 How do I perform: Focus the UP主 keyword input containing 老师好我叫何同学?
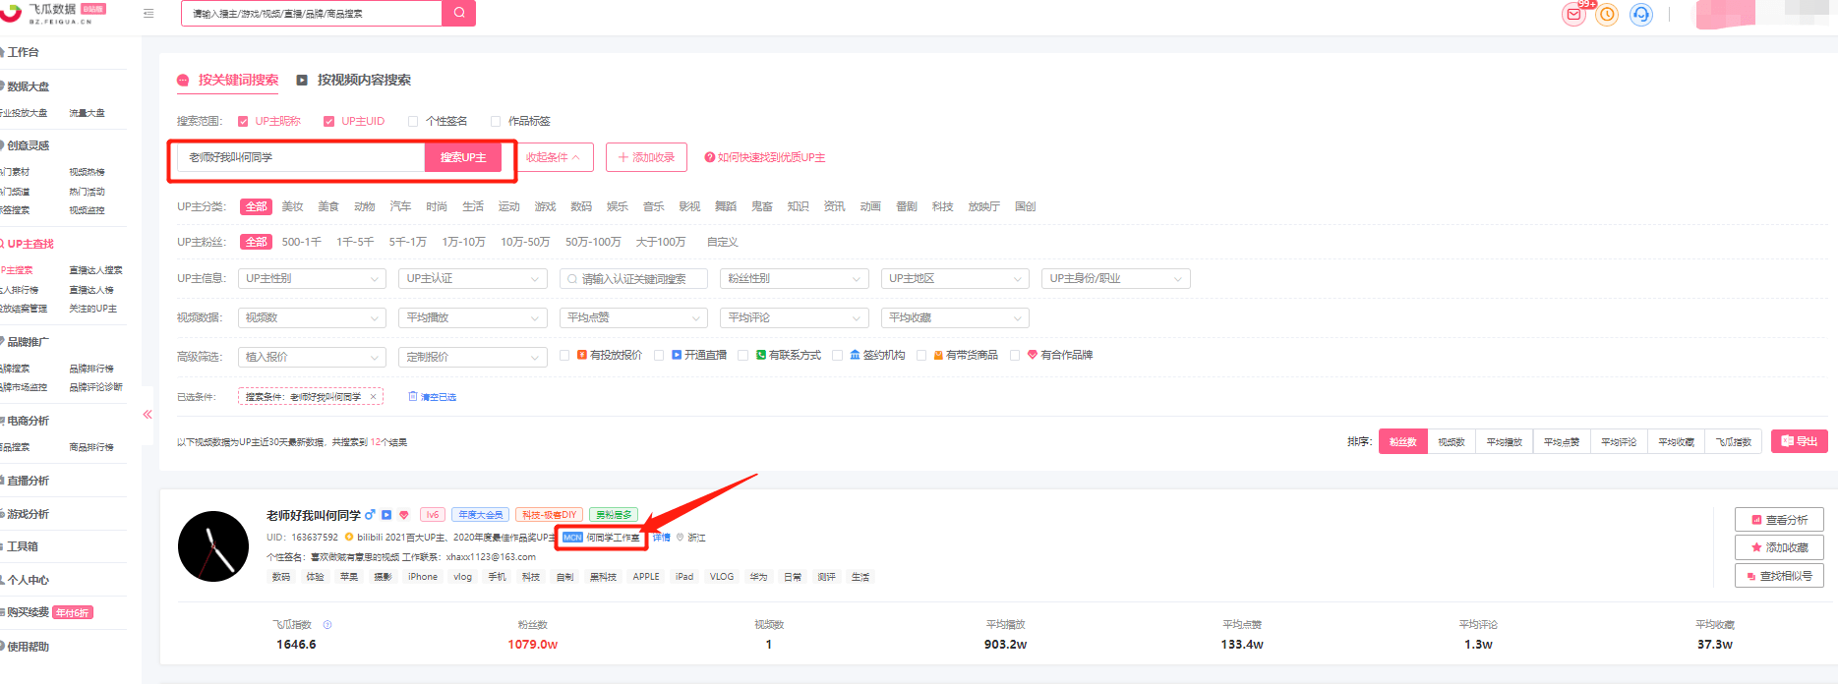click(x=300, y=157)
